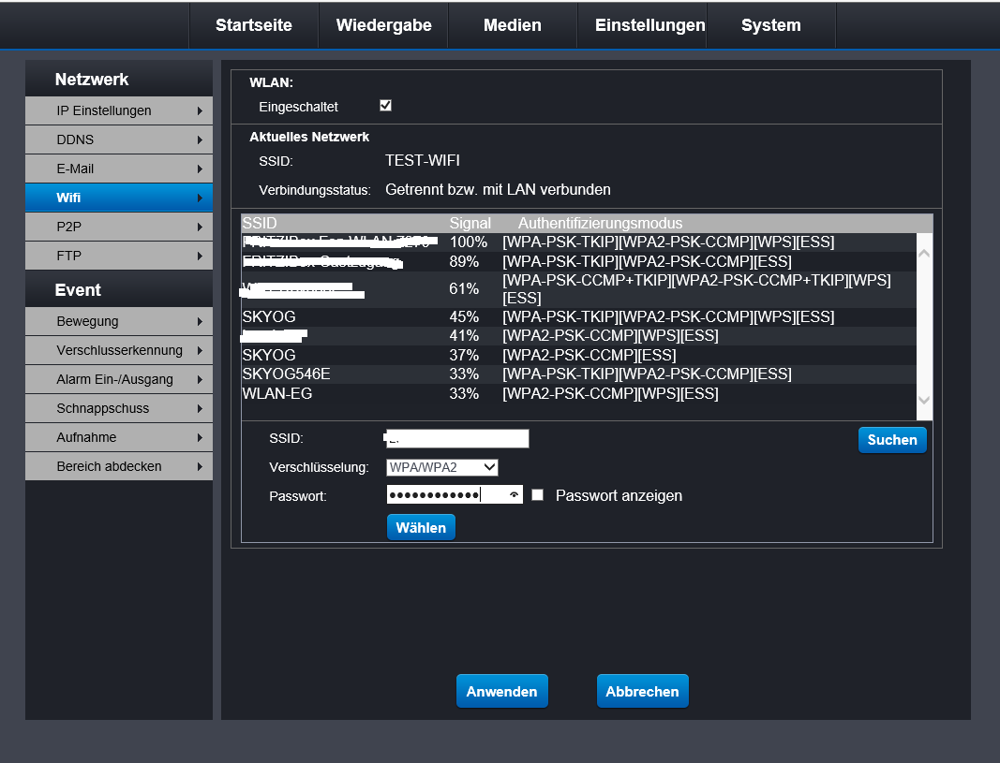Enable the Passwort anzeigen checkbox
The image size is (1000, 763).
pos(538,495)
